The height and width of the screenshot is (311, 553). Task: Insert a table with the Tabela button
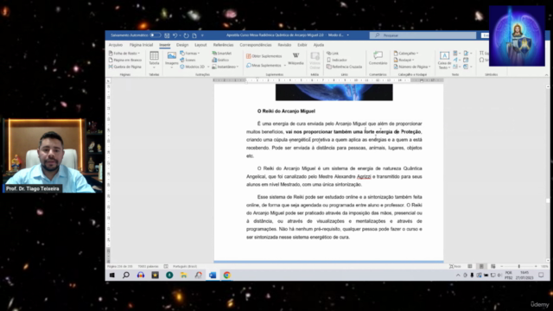[x=154, y=59]
